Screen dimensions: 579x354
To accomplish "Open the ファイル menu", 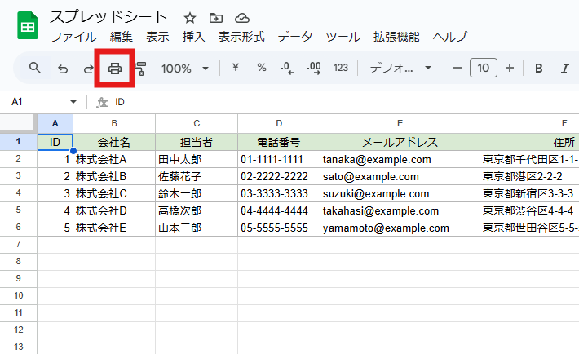I will point(73,37).
